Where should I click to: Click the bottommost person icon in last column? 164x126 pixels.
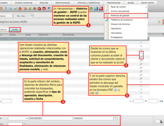pos(141,96)
